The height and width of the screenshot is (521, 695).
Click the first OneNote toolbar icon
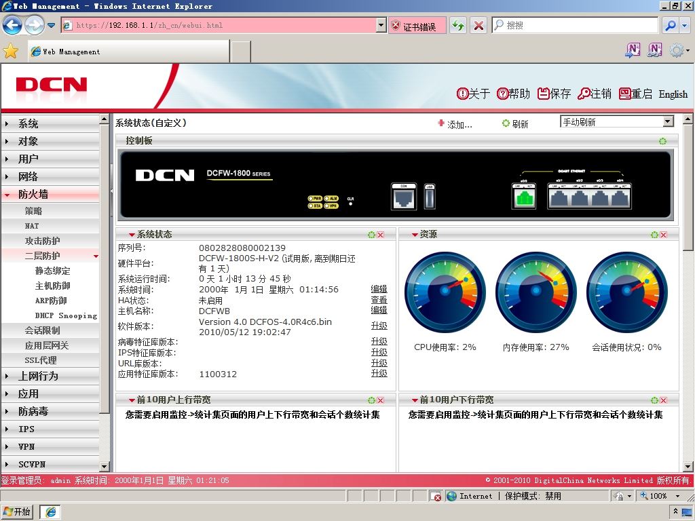(633, 50)
